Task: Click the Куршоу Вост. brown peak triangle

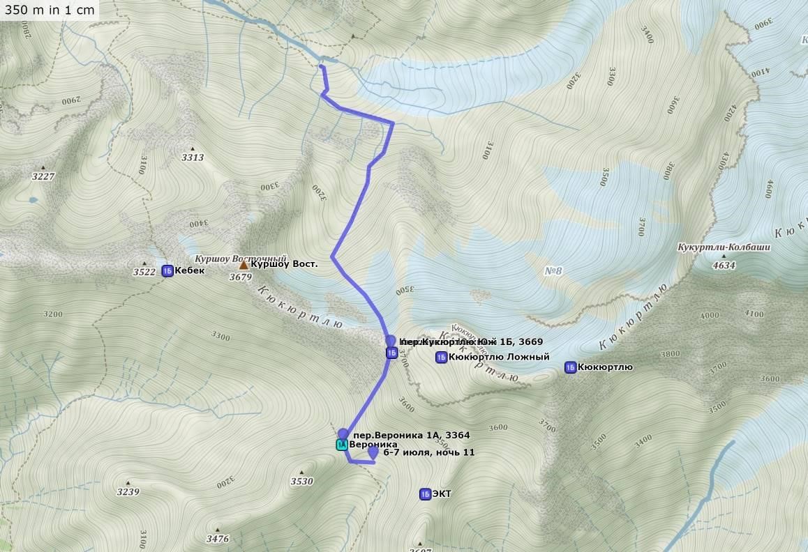Action: click(x=244, y=265)
